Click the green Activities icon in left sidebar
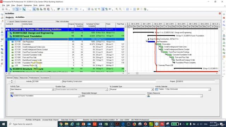The height and width of the screenshot is (127, 226). click(2, 46)
